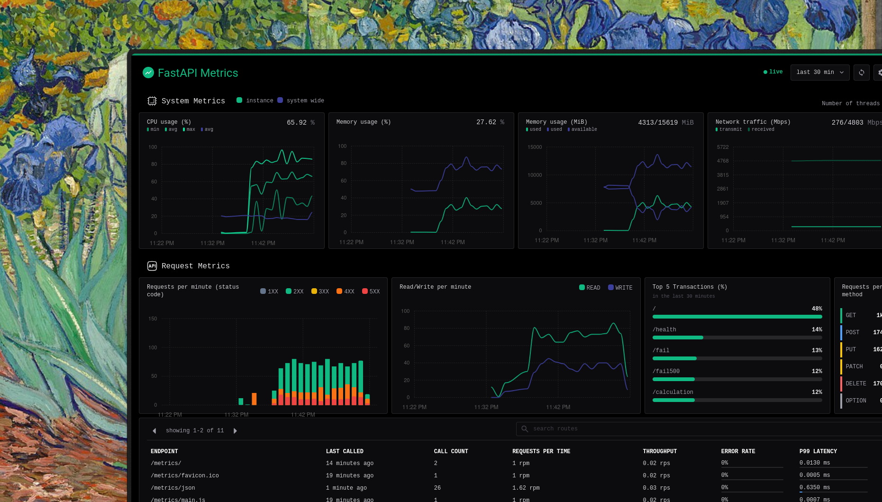Viewport: 882px width, 502px height.
Task: Sort by REQUESTS PER TIME column header
Action: 541,451
